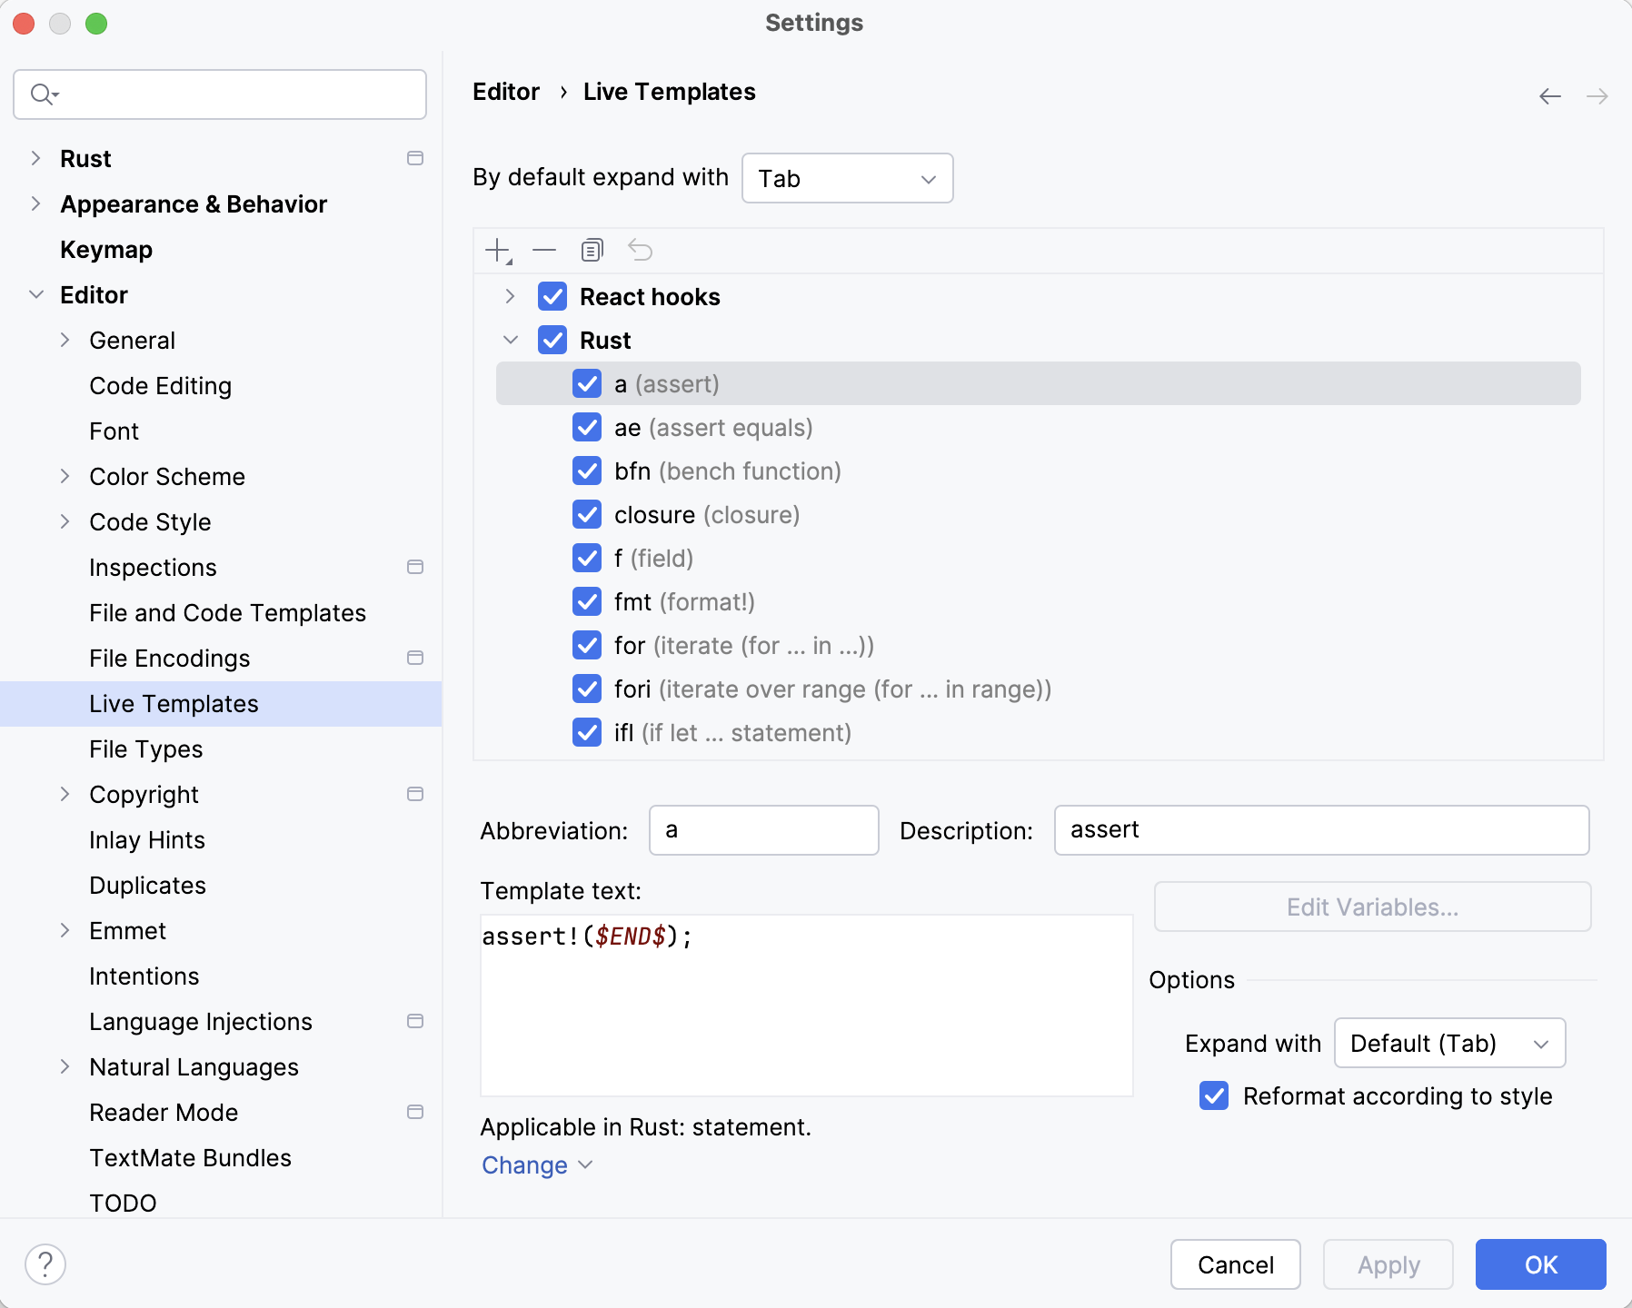The height and width of the screenshot is (1308, 1632).
Task: Click the Change link under applicable contexts
Action: point(526,1164)
